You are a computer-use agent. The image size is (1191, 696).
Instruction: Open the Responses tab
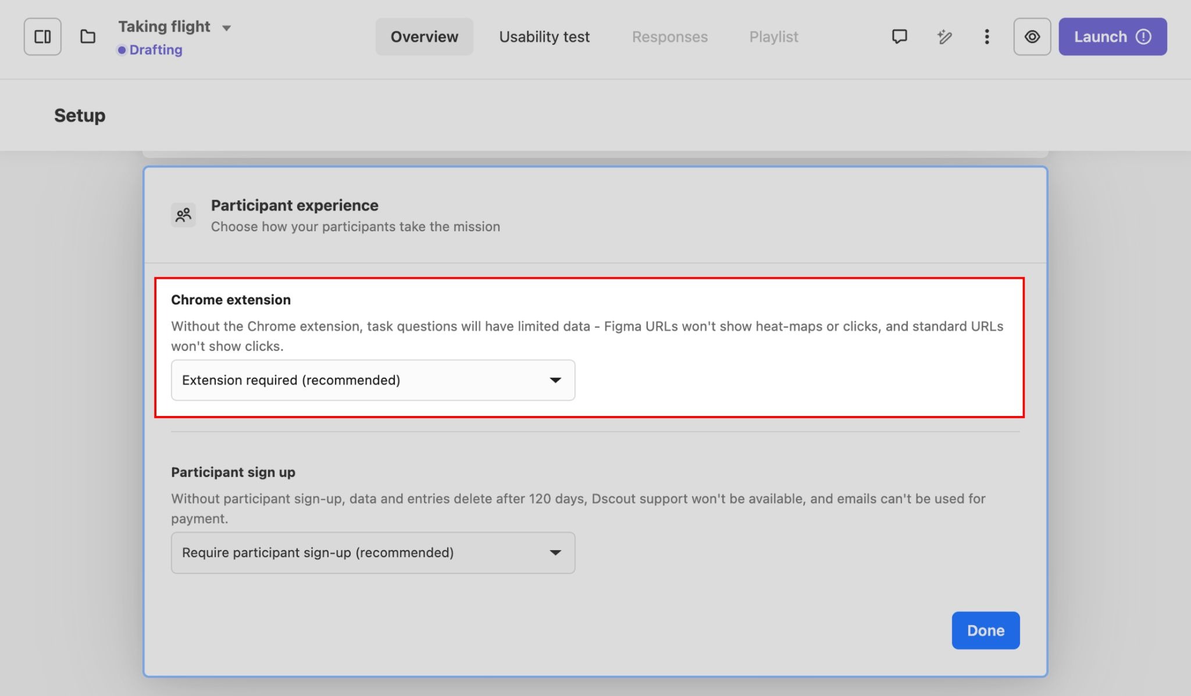[x=669, y=37]
